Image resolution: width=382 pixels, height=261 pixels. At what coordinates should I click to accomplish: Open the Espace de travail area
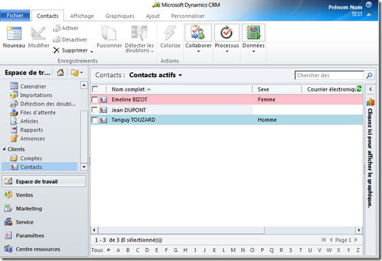click(x=44, y=181)
